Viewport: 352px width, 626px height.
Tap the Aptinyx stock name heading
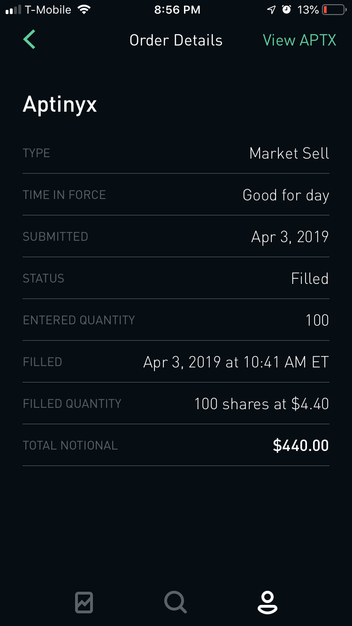click(x=60, y=104)
